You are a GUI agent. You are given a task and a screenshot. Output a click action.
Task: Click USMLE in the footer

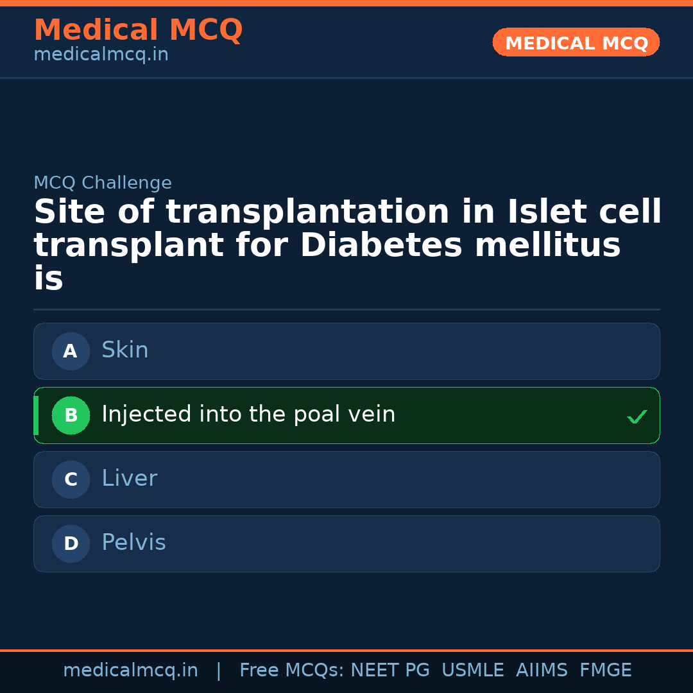click(472, 671)
